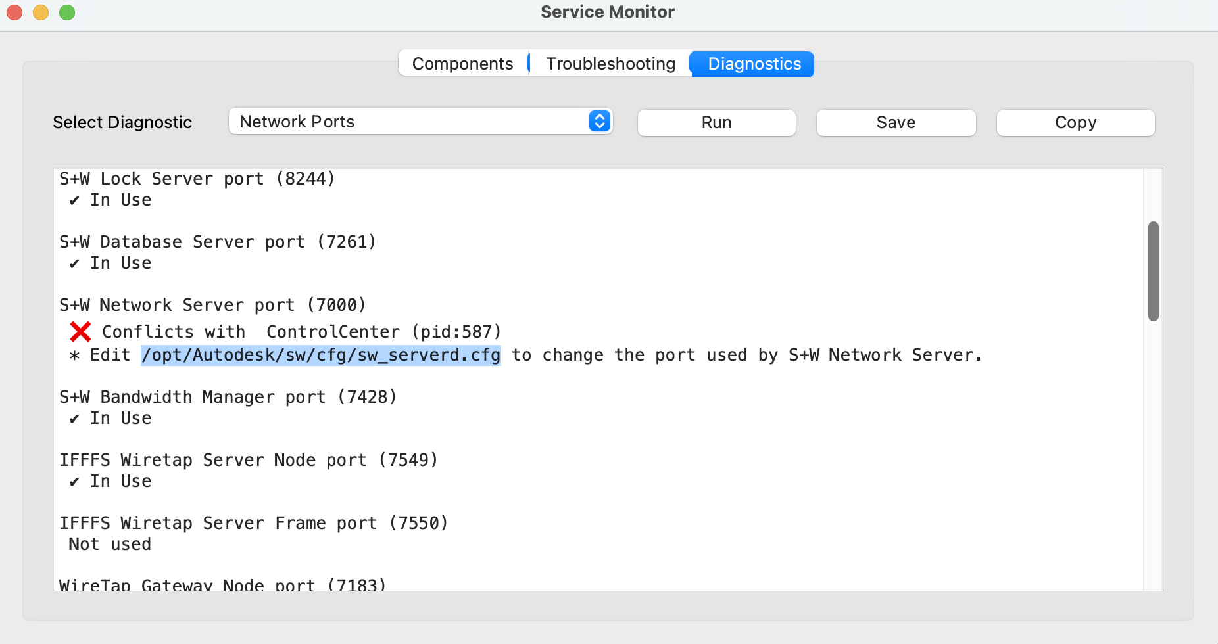This screenshot has height=644, width=1218.
Task: Click the blue stepper arrows on the diagnostic selector
Action: pyautogui.click(x=598, y=121)
